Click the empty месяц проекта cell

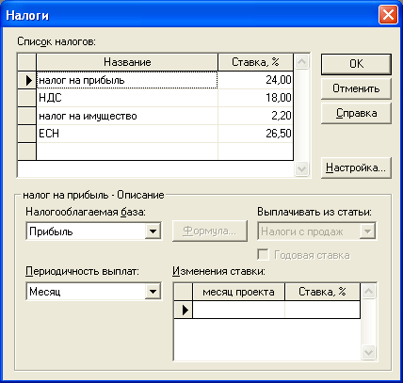coord(238,310)
